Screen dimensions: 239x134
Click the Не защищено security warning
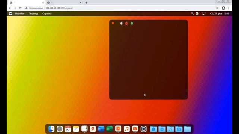34,8
